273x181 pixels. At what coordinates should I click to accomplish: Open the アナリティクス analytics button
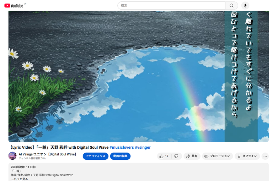coord(95,156)
